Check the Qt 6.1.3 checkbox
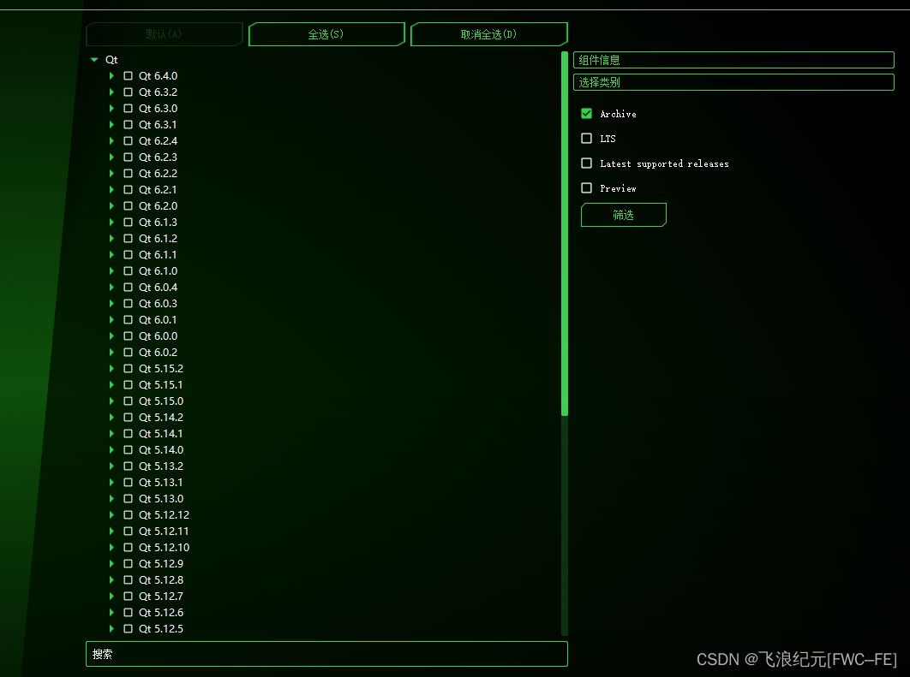Viewport: 910px width, 677px height. (129, 222)
